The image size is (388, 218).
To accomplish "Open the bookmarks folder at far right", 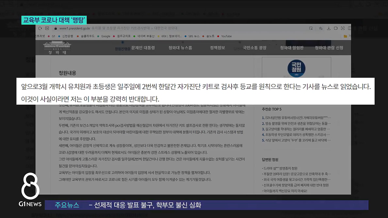I will pyautogui.click(x=346, y=36).
